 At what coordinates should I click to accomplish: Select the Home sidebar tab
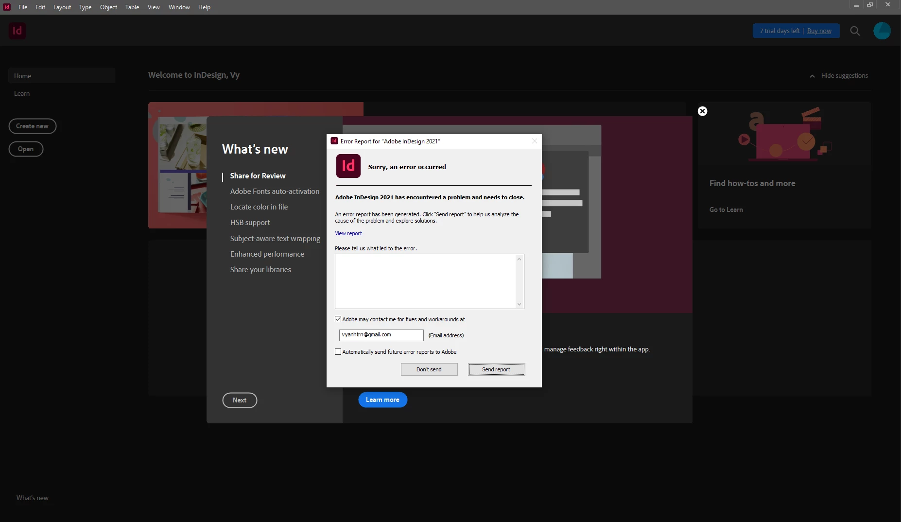(x=62, y=76)
